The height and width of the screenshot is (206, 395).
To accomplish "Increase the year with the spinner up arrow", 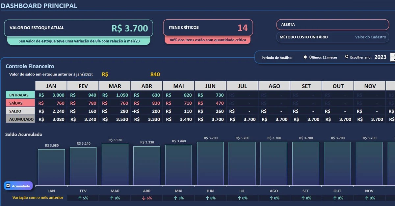I will 392,55.
